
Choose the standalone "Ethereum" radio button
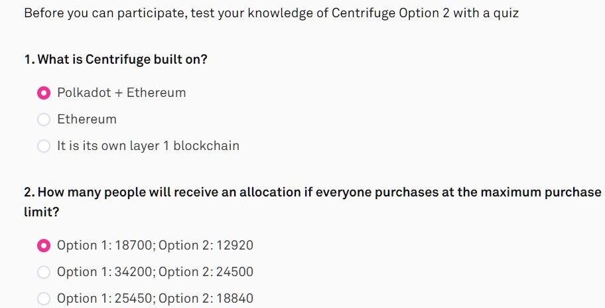tap(44, 119)
